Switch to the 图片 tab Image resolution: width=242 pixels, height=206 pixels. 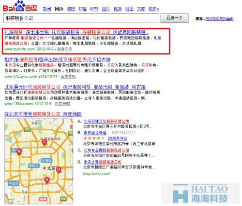coord(106,9)
